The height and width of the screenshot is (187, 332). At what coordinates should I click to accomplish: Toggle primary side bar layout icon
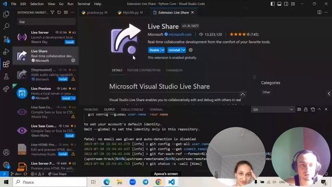[x=272, y=4]
